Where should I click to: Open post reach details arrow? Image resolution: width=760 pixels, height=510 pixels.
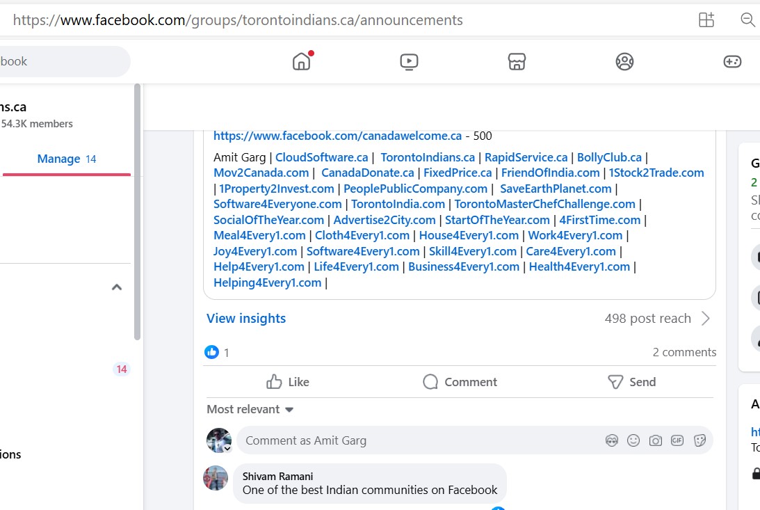[706, 319]
